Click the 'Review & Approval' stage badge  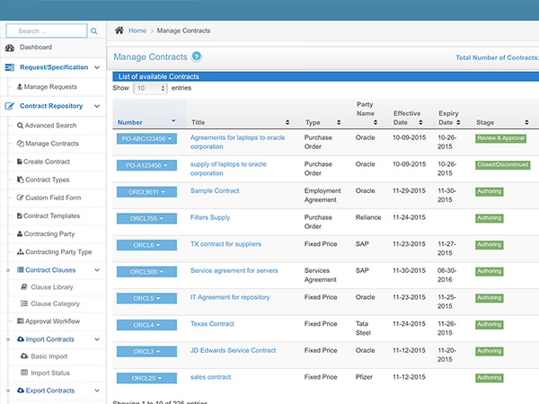click(501, 138)
